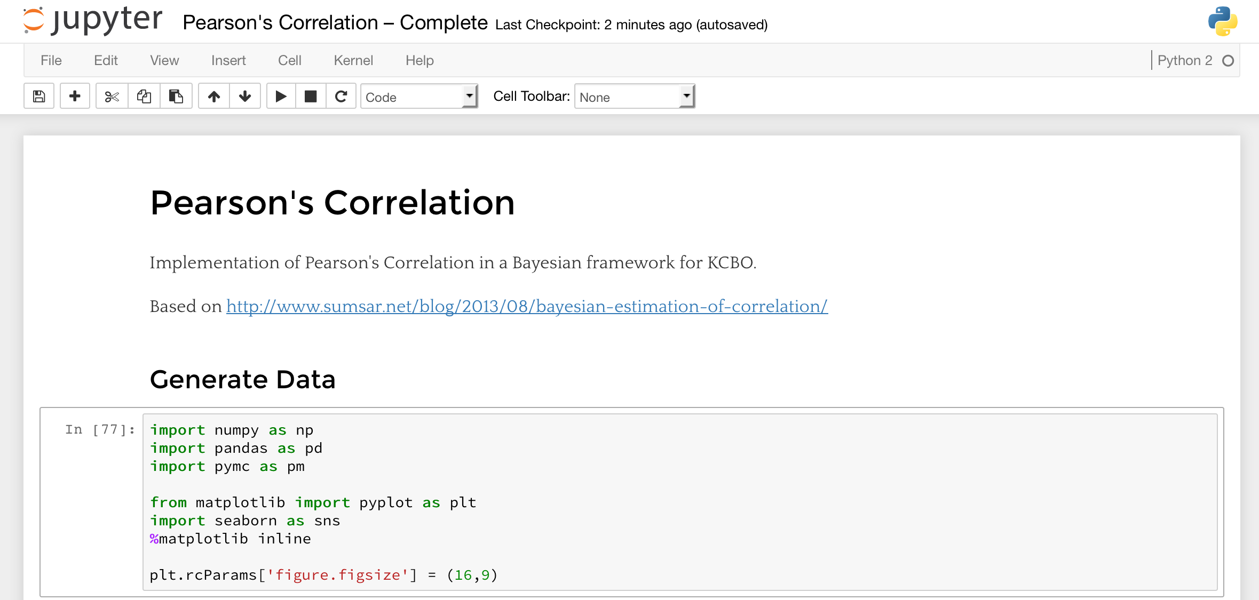Click the Jupyter logo
Screen dimensions: 1259x600
92,20
